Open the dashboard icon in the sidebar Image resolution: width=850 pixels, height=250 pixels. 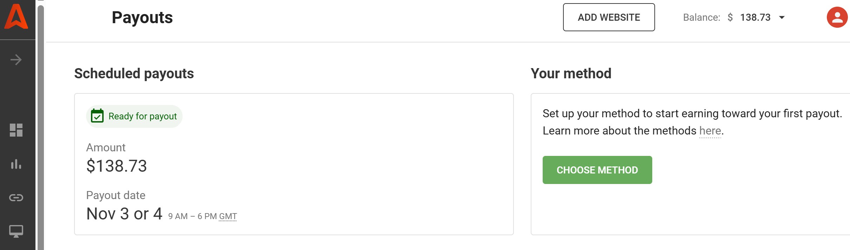coord(16,130)
